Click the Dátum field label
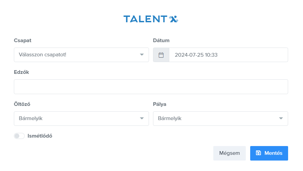 161,40
